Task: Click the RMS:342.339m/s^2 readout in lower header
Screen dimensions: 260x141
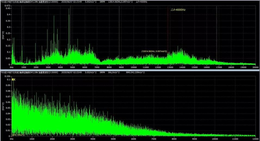Action: [x=136, y=73]
